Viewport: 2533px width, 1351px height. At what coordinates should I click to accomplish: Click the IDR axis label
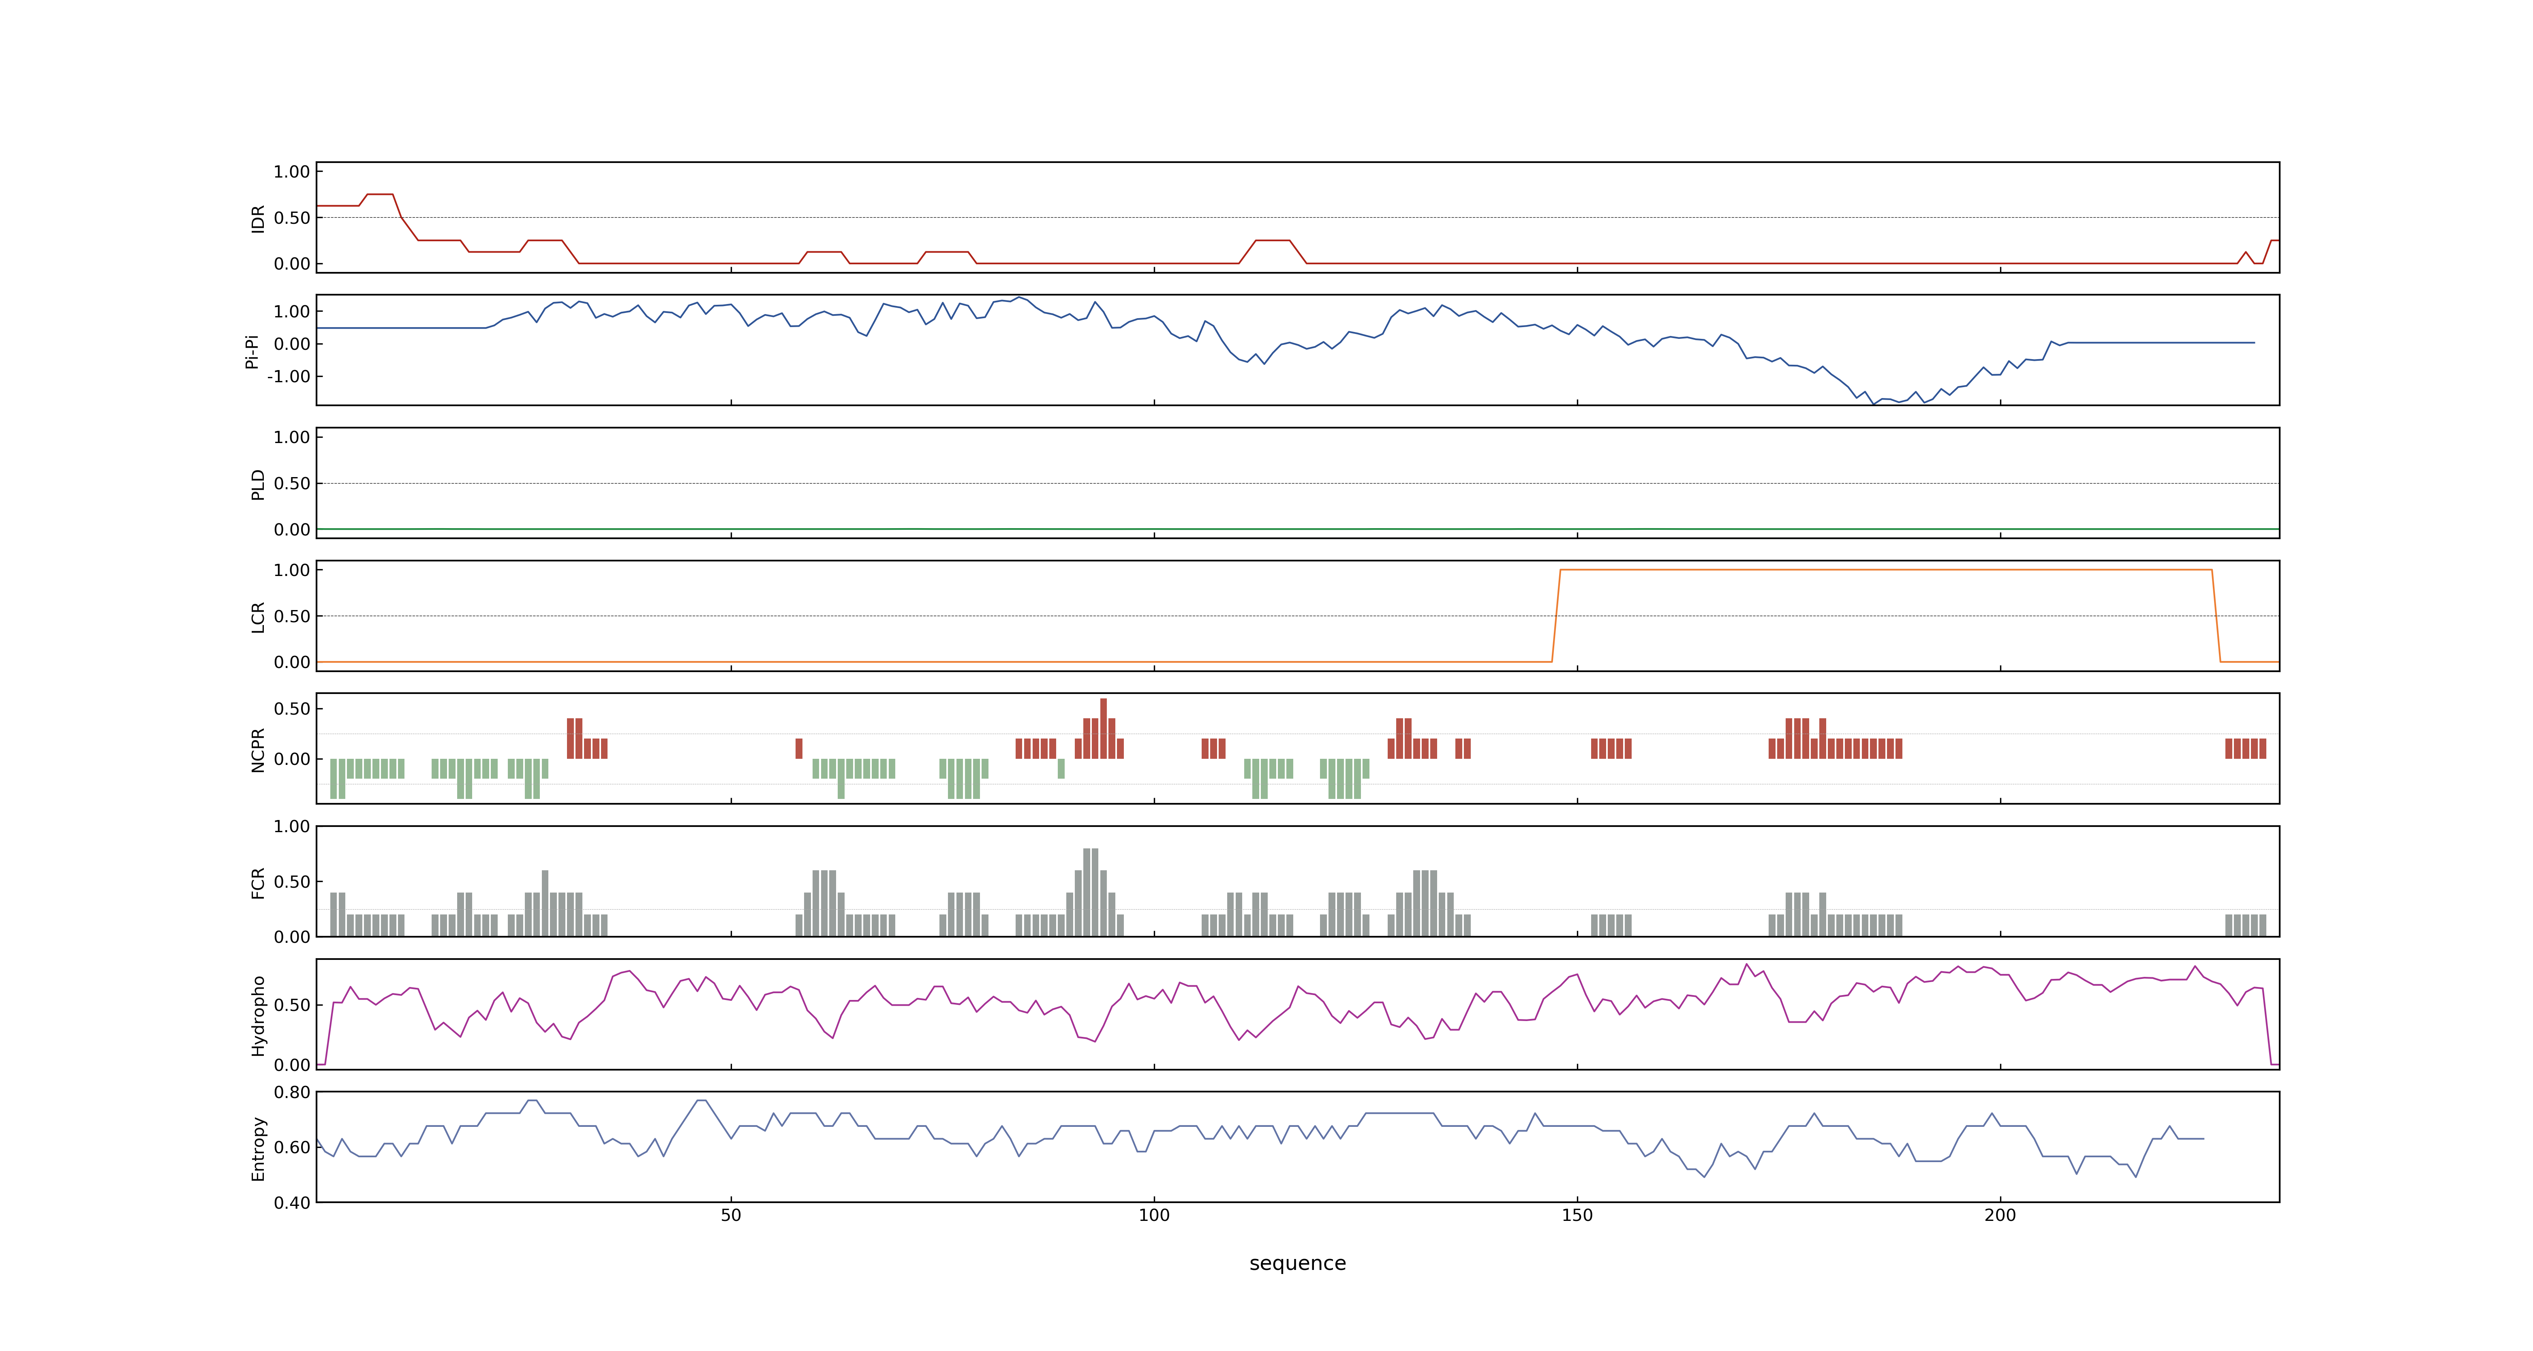click(x=258, y=218)
